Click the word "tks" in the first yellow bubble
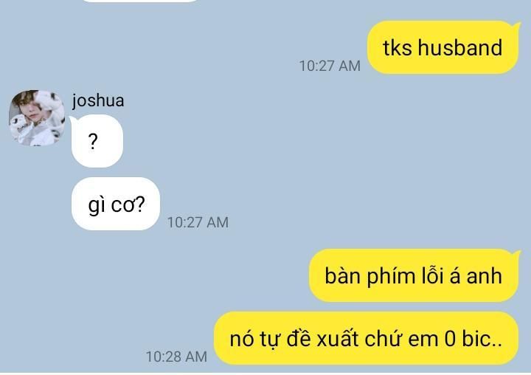The image size is (531, 375). point(397,48)
